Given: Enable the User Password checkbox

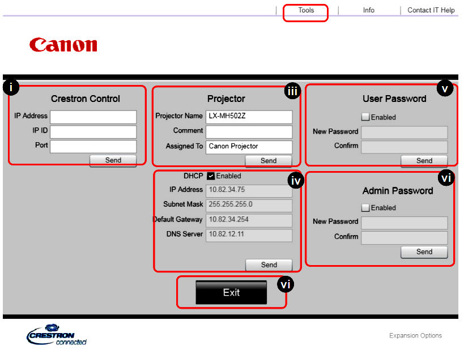Looking at the screenshot, I should [x=365, y=117].
